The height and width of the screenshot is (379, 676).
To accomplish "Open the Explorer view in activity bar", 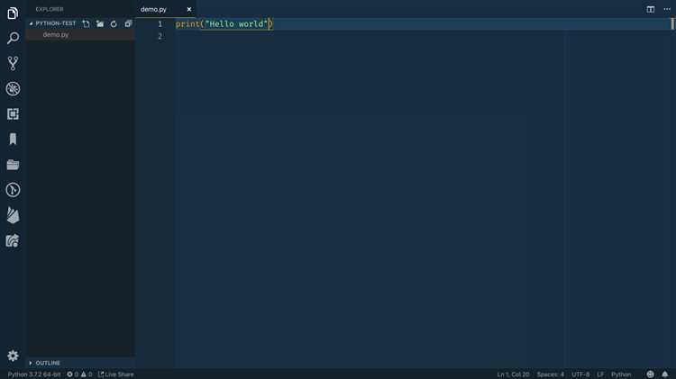I will click(x=13, y=14).
